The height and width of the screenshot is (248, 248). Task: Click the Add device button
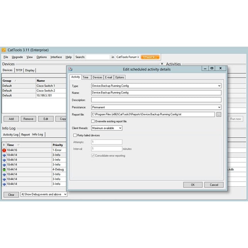[11, 119]
